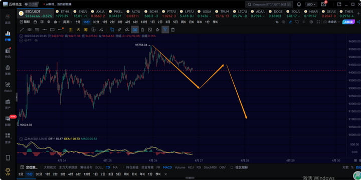Open the mail inbox icon
The height and width of the screenshot is (180, 361).
[323, 4]
